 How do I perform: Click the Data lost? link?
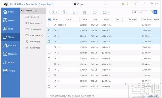click(153, 96)
